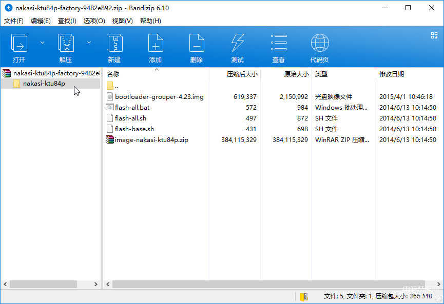Open the 编辑(E) menu

click(x=41, y=21)
